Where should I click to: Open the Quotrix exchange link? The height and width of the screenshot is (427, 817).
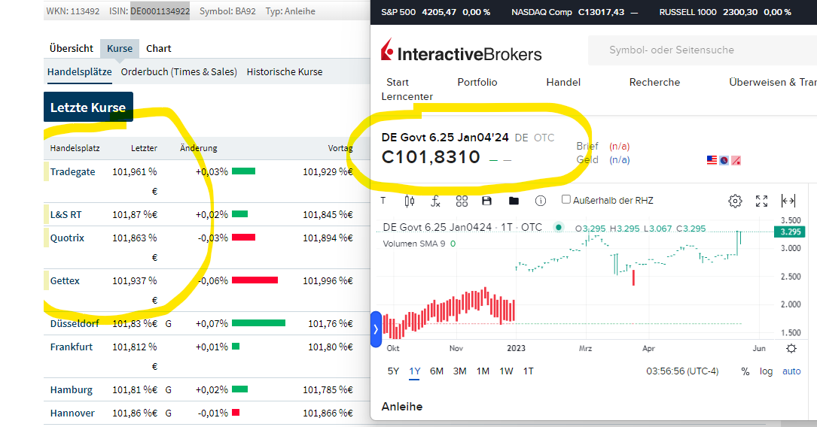67,238
